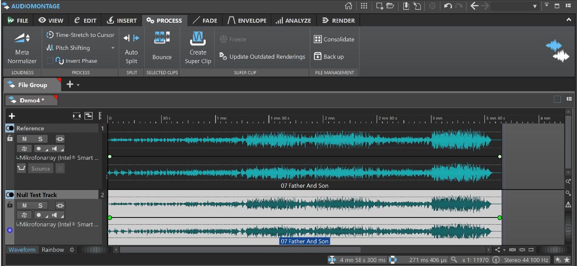Click the 2 mn mark on the time ruler
577x266 pixels.
click(329, 118)
